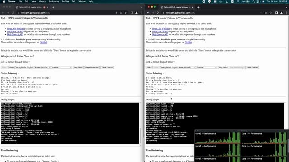This screenshot has width=289, height=162.
Task: Reload the page in the left Chrome window
Action: (13, 13)
